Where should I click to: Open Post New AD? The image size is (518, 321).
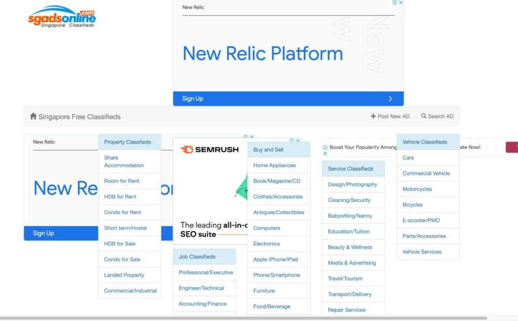tap(390, 116)
